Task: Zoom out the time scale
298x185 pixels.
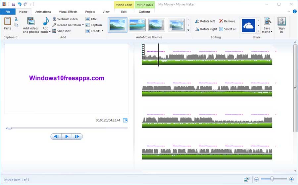Action: 256,179
